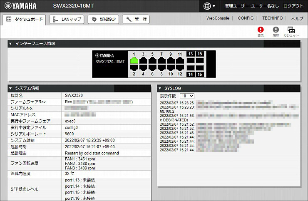Click the port1.13 : 未接続 entry

tap(80, 180)
